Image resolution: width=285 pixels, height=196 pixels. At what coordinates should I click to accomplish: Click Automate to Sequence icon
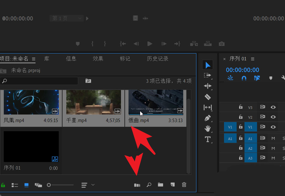[137, 185]
